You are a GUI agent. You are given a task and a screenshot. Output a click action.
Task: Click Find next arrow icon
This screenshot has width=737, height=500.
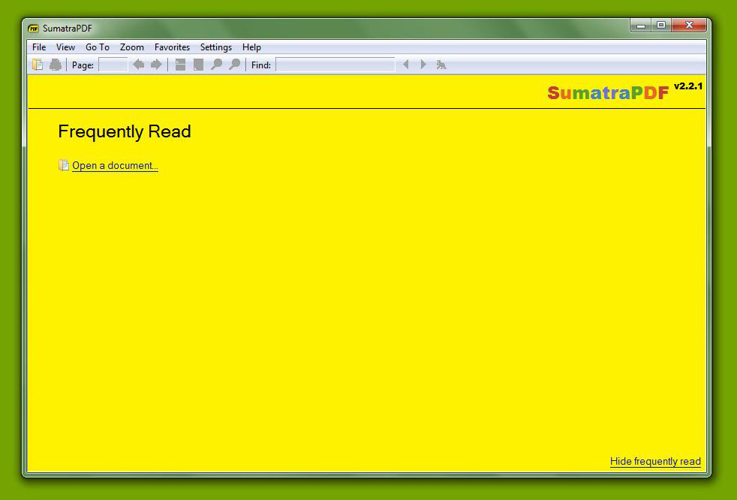click(423, 65)
